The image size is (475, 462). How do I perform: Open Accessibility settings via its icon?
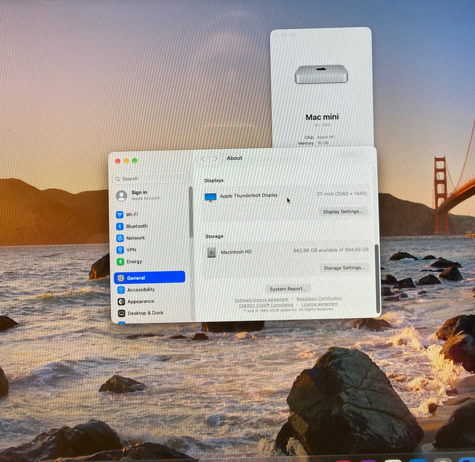(121, 290)
